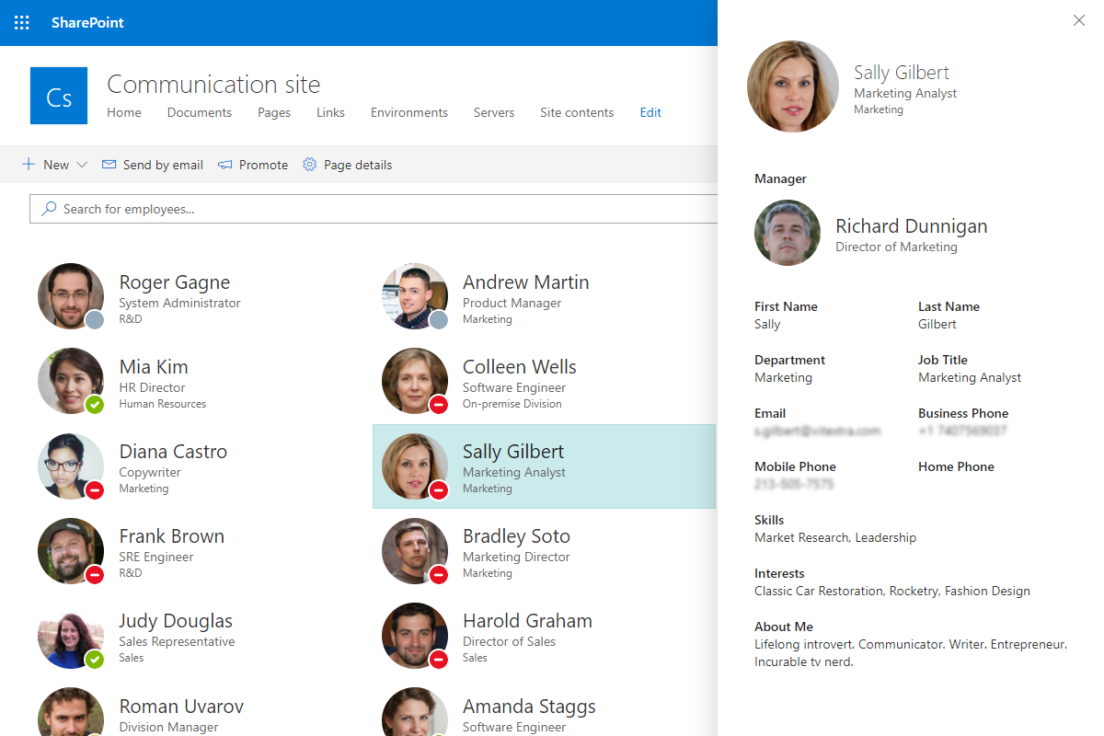Open the SharePoint app launcher grid icon
The width and height of the screenshot is (1104, 736).
pos(21,22)
